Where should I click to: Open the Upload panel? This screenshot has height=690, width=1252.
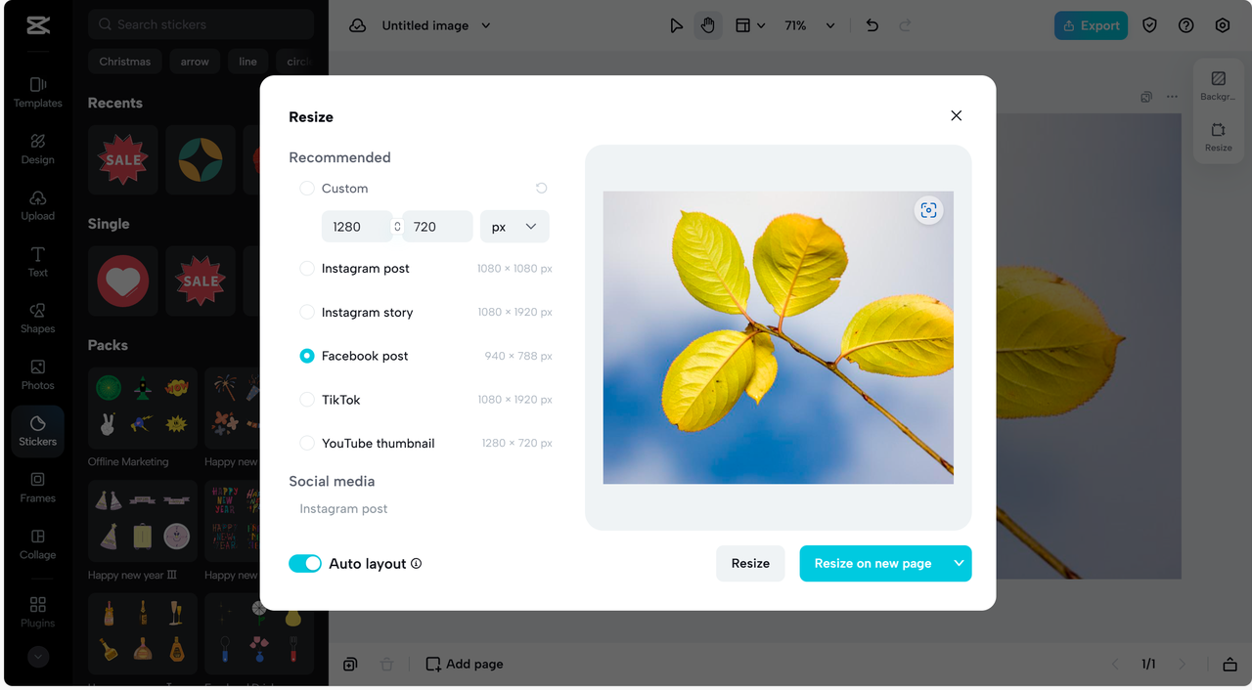[x=37, y=205]
